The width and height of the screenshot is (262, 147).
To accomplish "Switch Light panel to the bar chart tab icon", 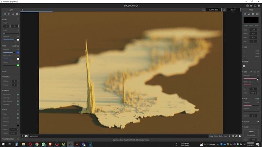I will (x=13, y=14).
